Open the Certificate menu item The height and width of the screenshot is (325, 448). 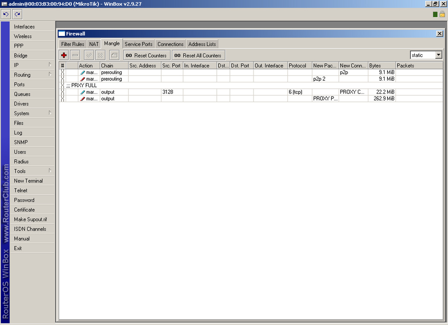(x=32, y=210)
